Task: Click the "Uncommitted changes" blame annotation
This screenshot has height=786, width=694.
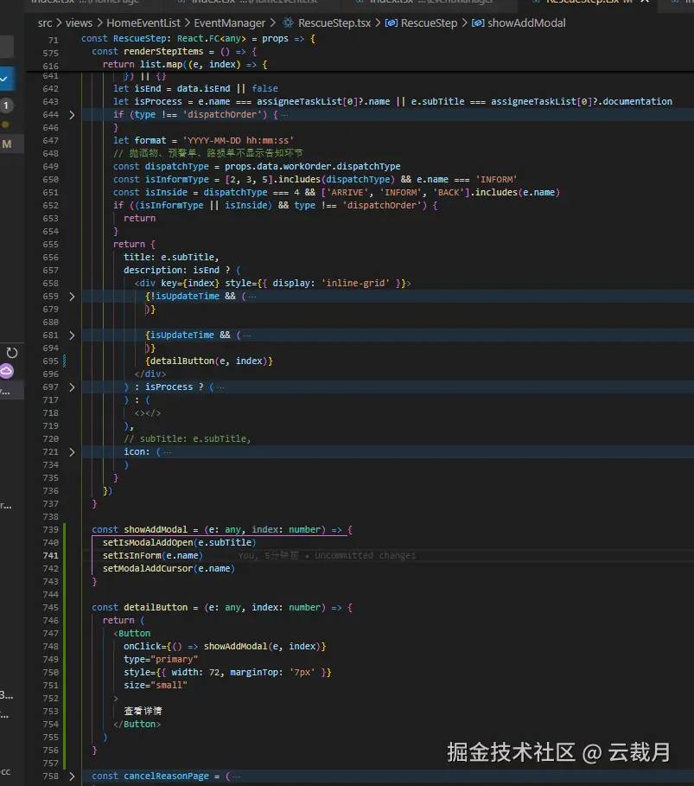Action: (x=365, y=556)
